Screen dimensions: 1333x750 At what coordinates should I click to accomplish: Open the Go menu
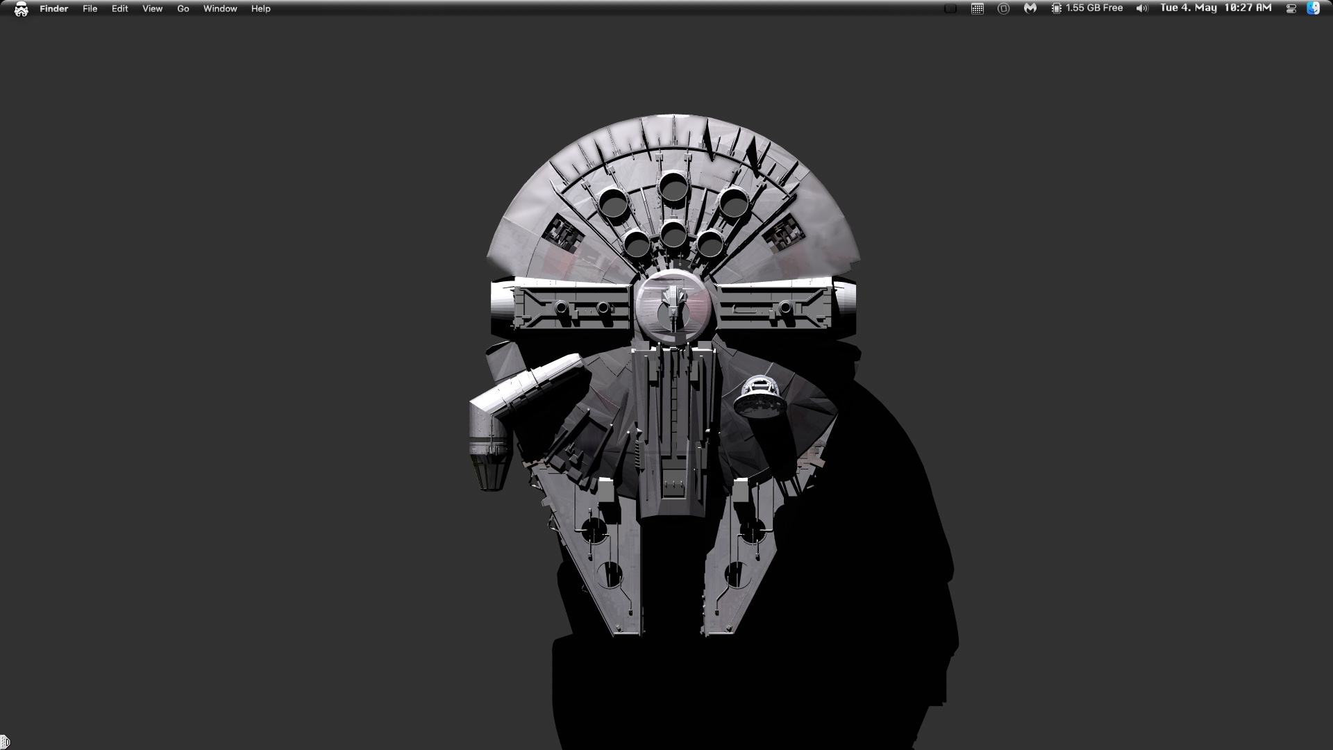(183, 8)
